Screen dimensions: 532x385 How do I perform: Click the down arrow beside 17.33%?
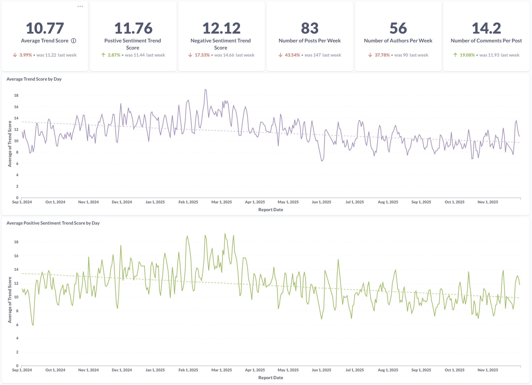(190, 55)
